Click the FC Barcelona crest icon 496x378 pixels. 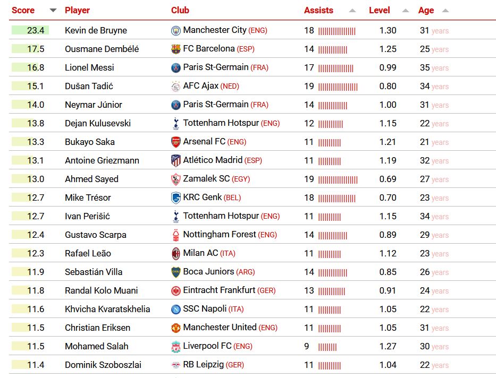tap(175, 49)
